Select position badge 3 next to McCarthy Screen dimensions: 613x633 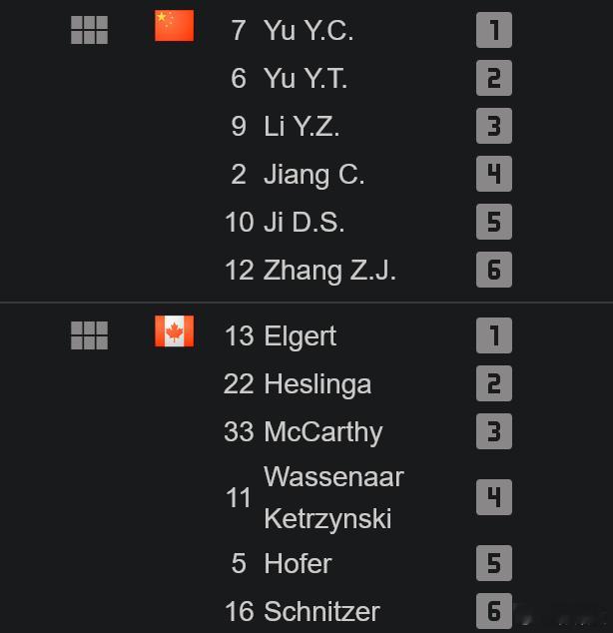tap(494, 431)
